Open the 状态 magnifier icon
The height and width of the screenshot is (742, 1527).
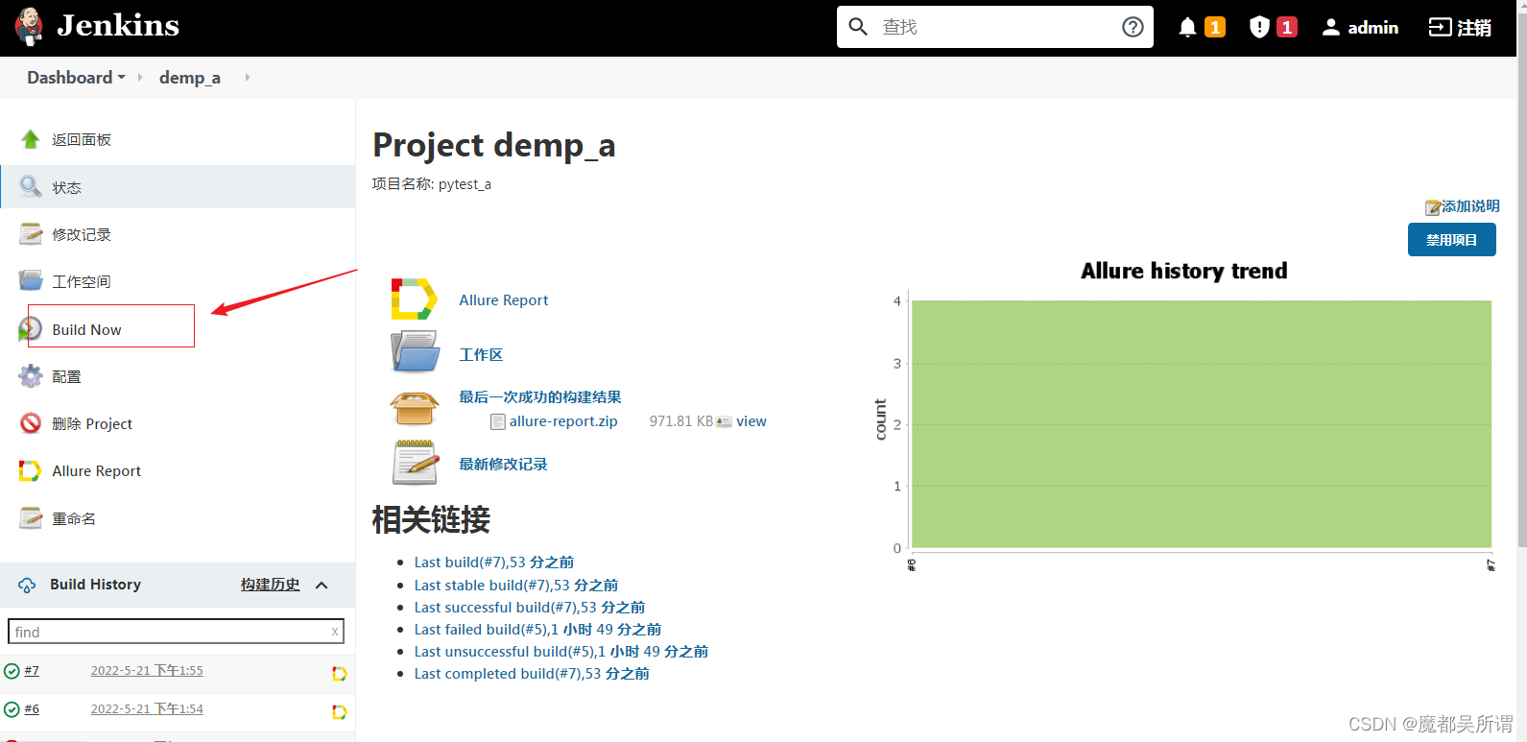pos(31,186)
